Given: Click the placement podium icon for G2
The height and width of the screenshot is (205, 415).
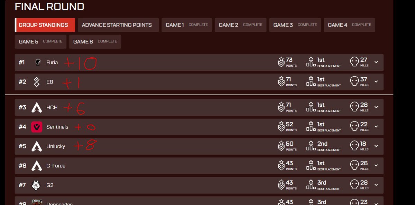Looking at the screenshot, I should (311, 185).
